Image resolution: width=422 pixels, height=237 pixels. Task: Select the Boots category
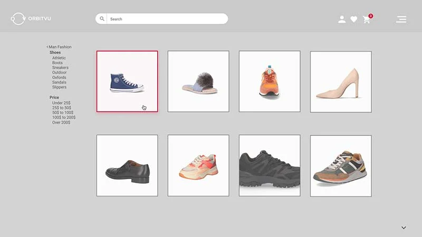57,63
